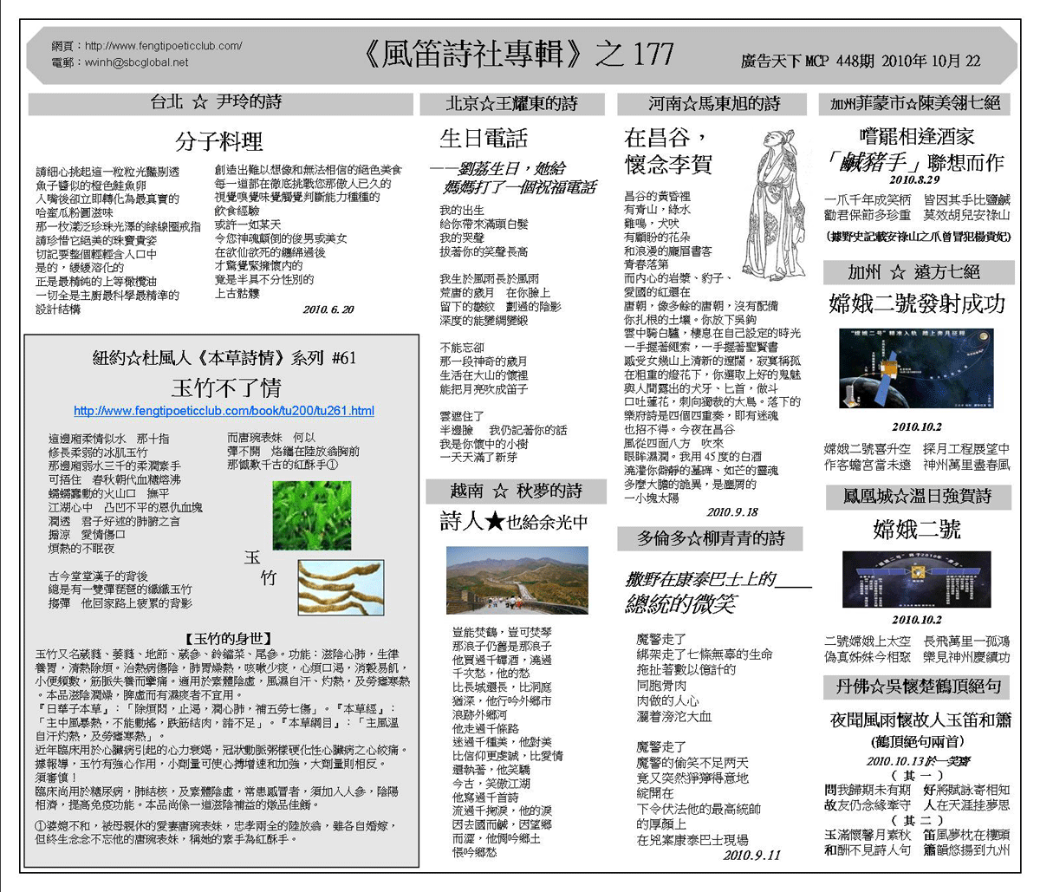
Task: Click the dried 玉竹 roots photo
Action: [x=341, y=585]
